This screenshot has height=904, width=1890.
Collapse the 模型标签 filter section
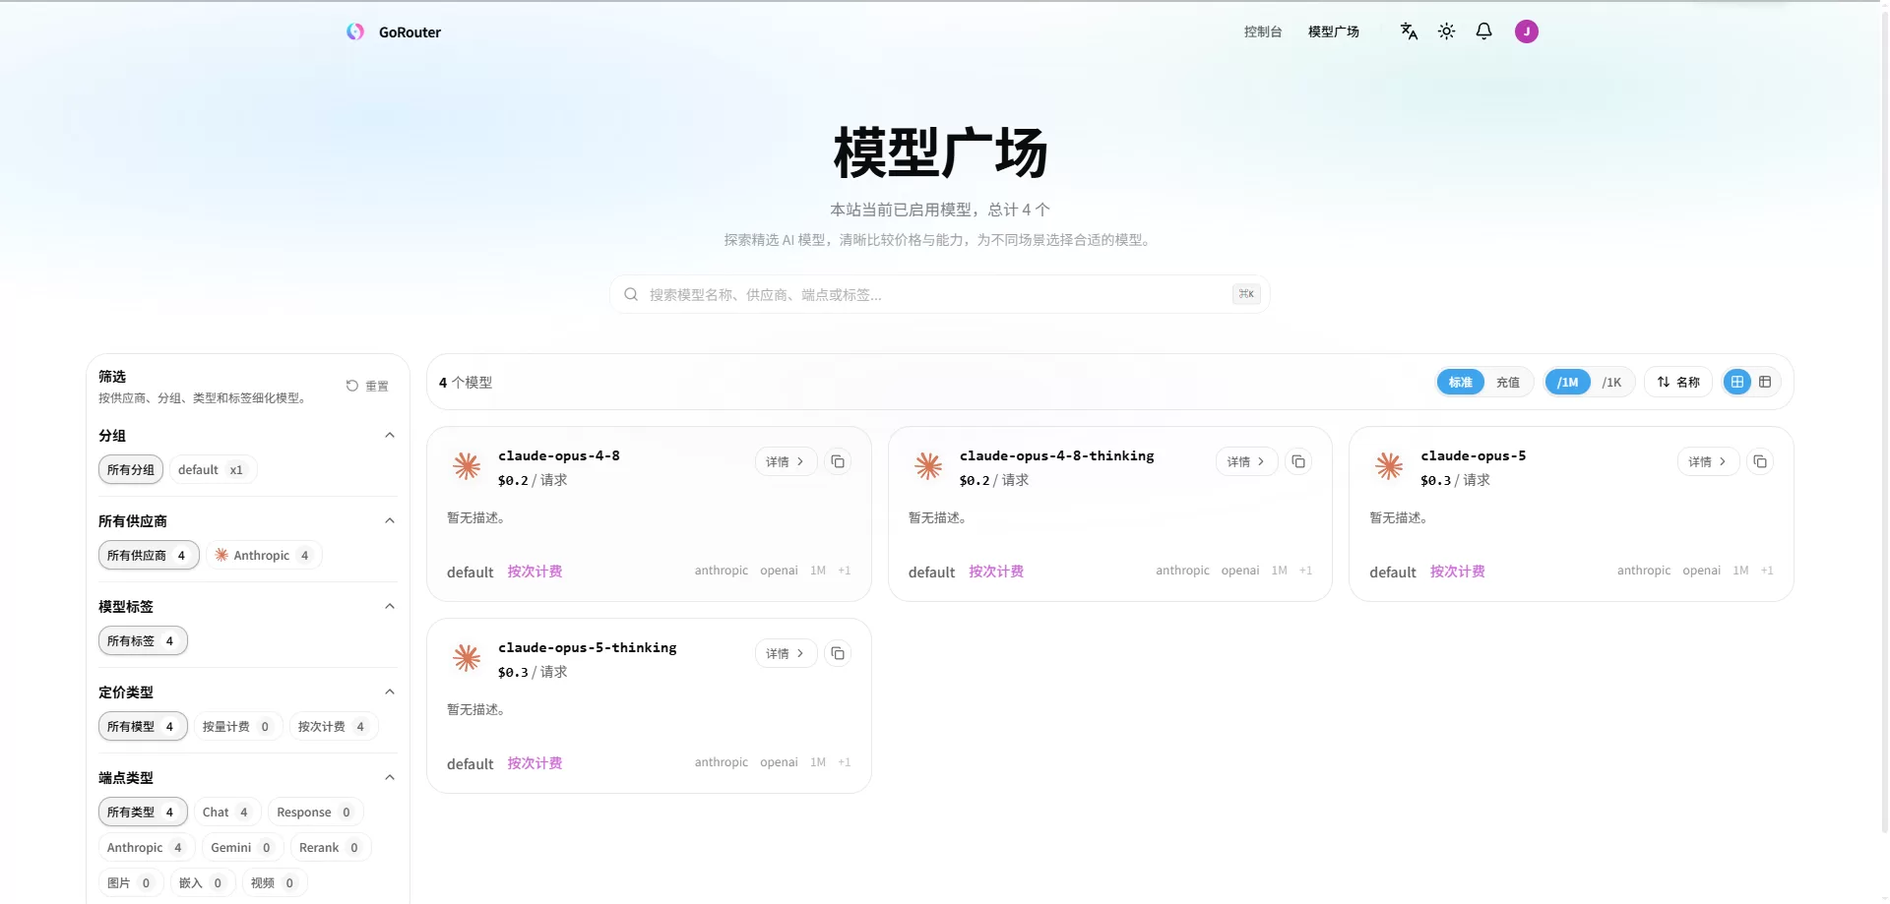pyautogui.click(x=390, y=606)
